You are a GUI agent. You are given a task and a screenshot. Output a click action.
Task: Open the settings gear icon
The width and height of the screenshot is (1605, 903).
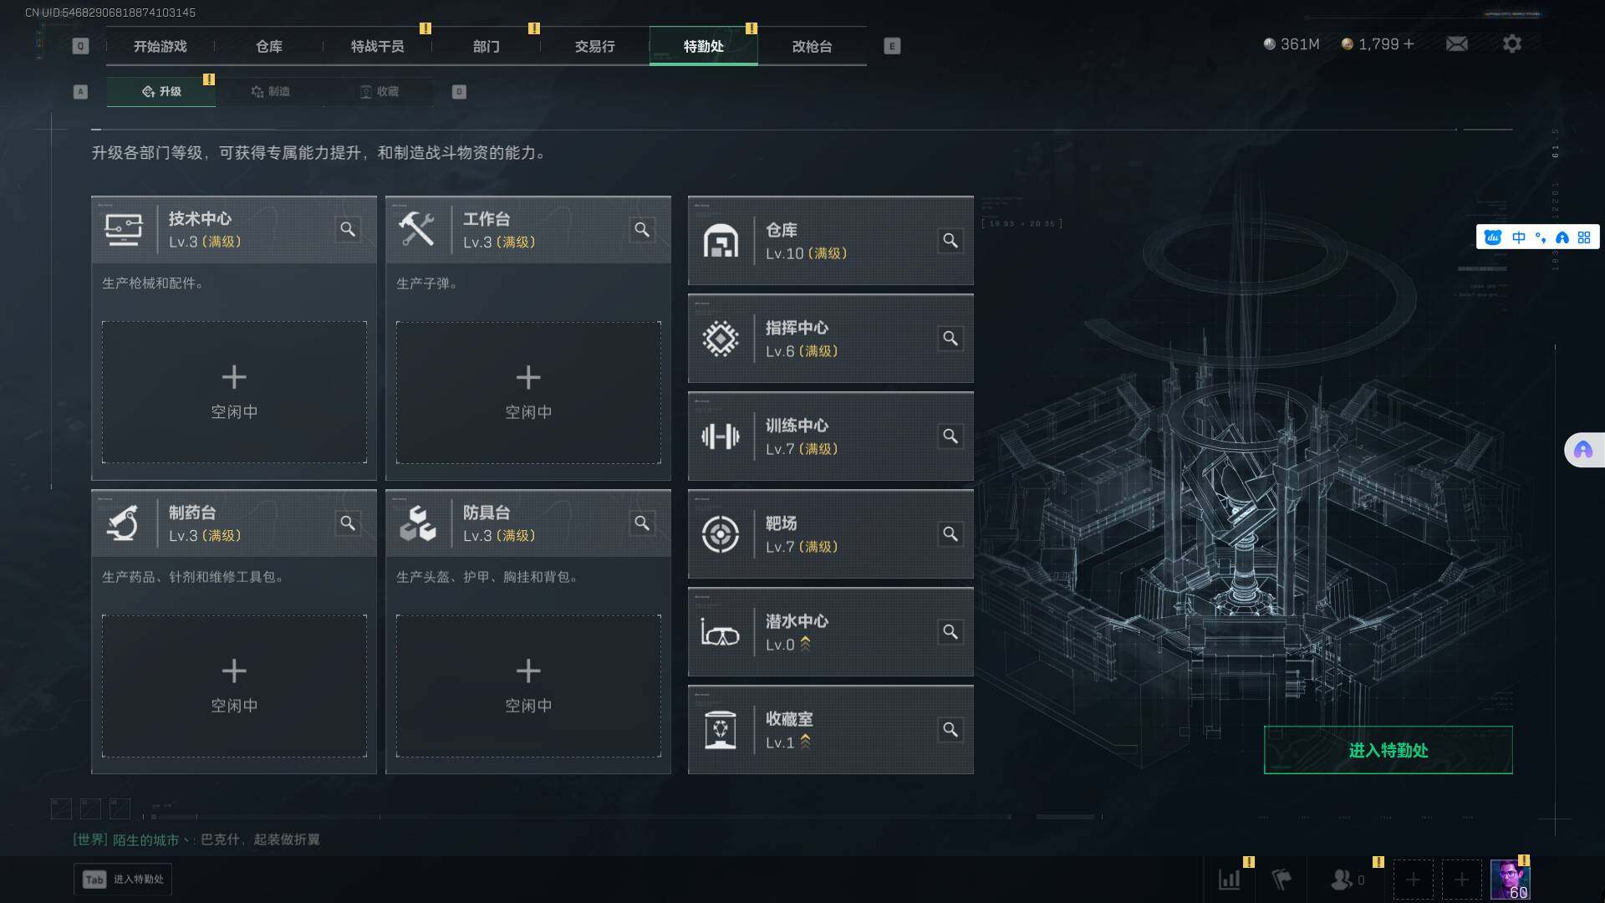1511,43
